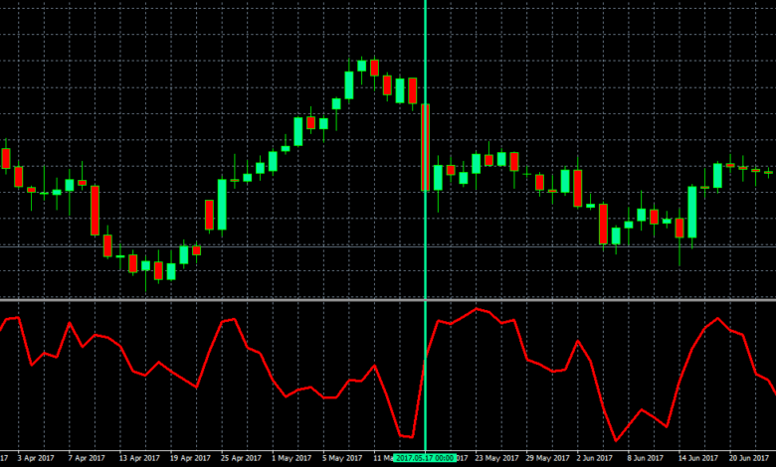The width and height of the screenshot is (776, 467).
Task: Click the 29 May 2017 date label
Action: coord(548,458)
